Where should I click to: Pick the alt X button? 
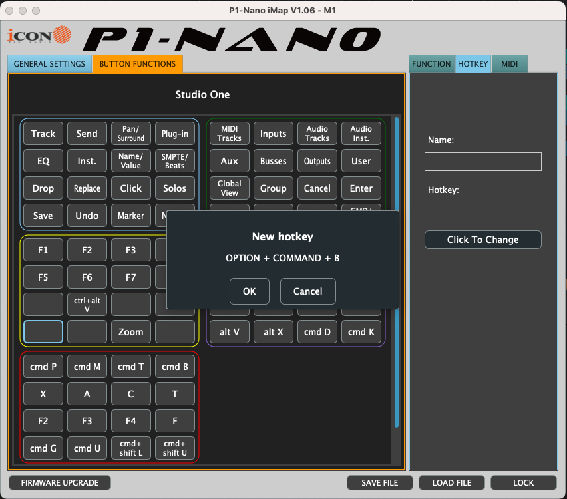click(273, 332)
